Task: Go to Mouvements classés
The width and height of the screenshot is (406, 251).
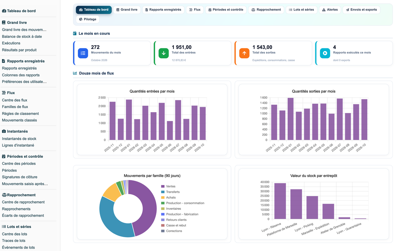Action: tap(20, 120)
